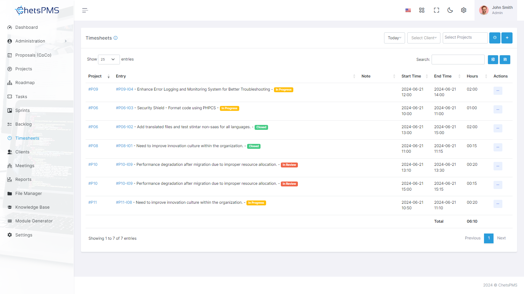Open the theme settings gear in header
The height and width of the screenshot is (294, 524).
(x=464, y=10)
